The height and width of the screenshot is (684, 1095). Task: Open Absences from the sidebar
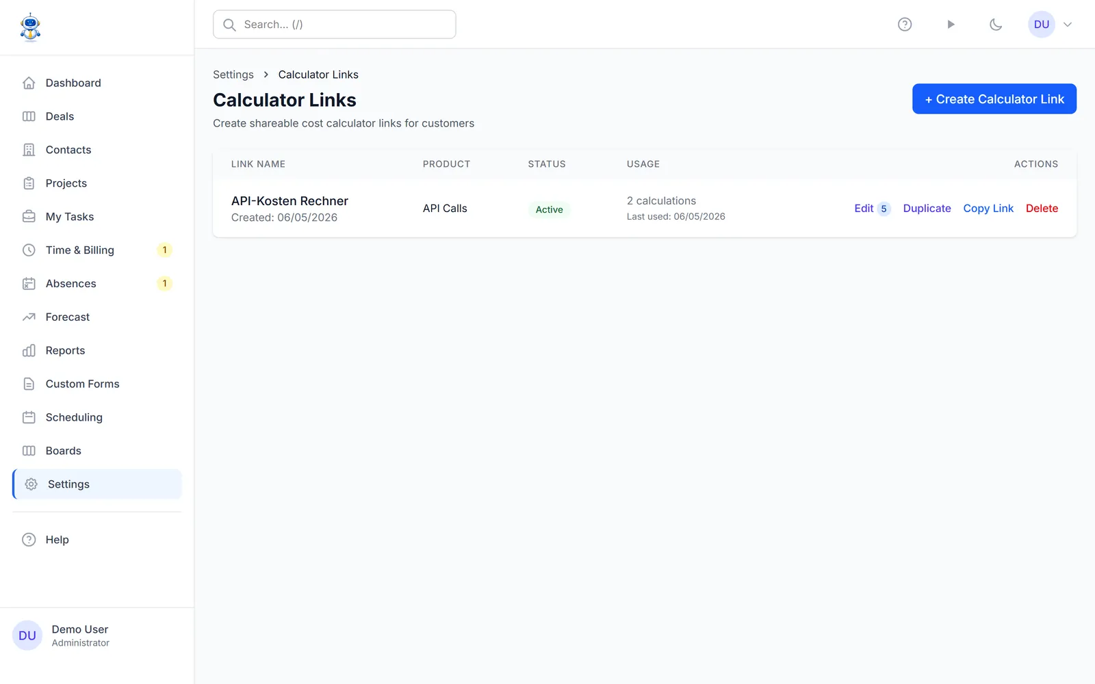point(97,284)
